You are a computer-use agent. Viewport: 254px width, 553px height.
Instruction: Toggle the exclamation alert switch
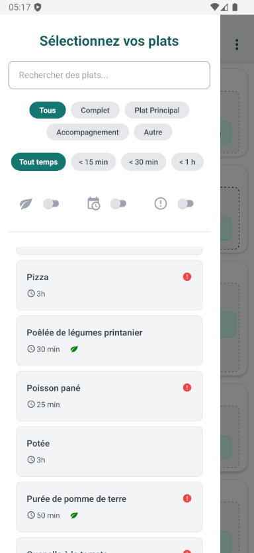186,204
